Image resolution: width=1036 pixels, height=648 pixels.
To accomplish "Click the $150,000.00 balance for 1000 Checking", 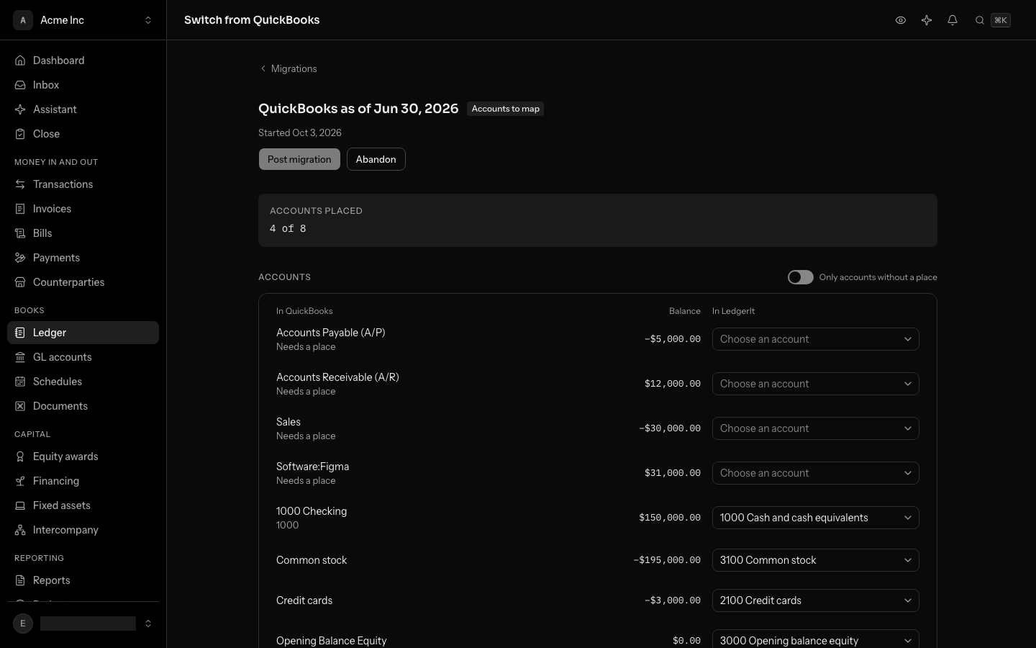I will click(670, 518).
